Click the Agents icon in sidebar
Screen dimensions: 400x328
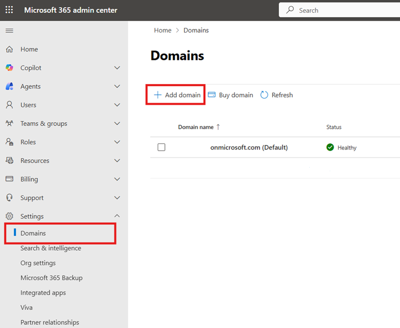pyautogui.click(x=9, y=86)
